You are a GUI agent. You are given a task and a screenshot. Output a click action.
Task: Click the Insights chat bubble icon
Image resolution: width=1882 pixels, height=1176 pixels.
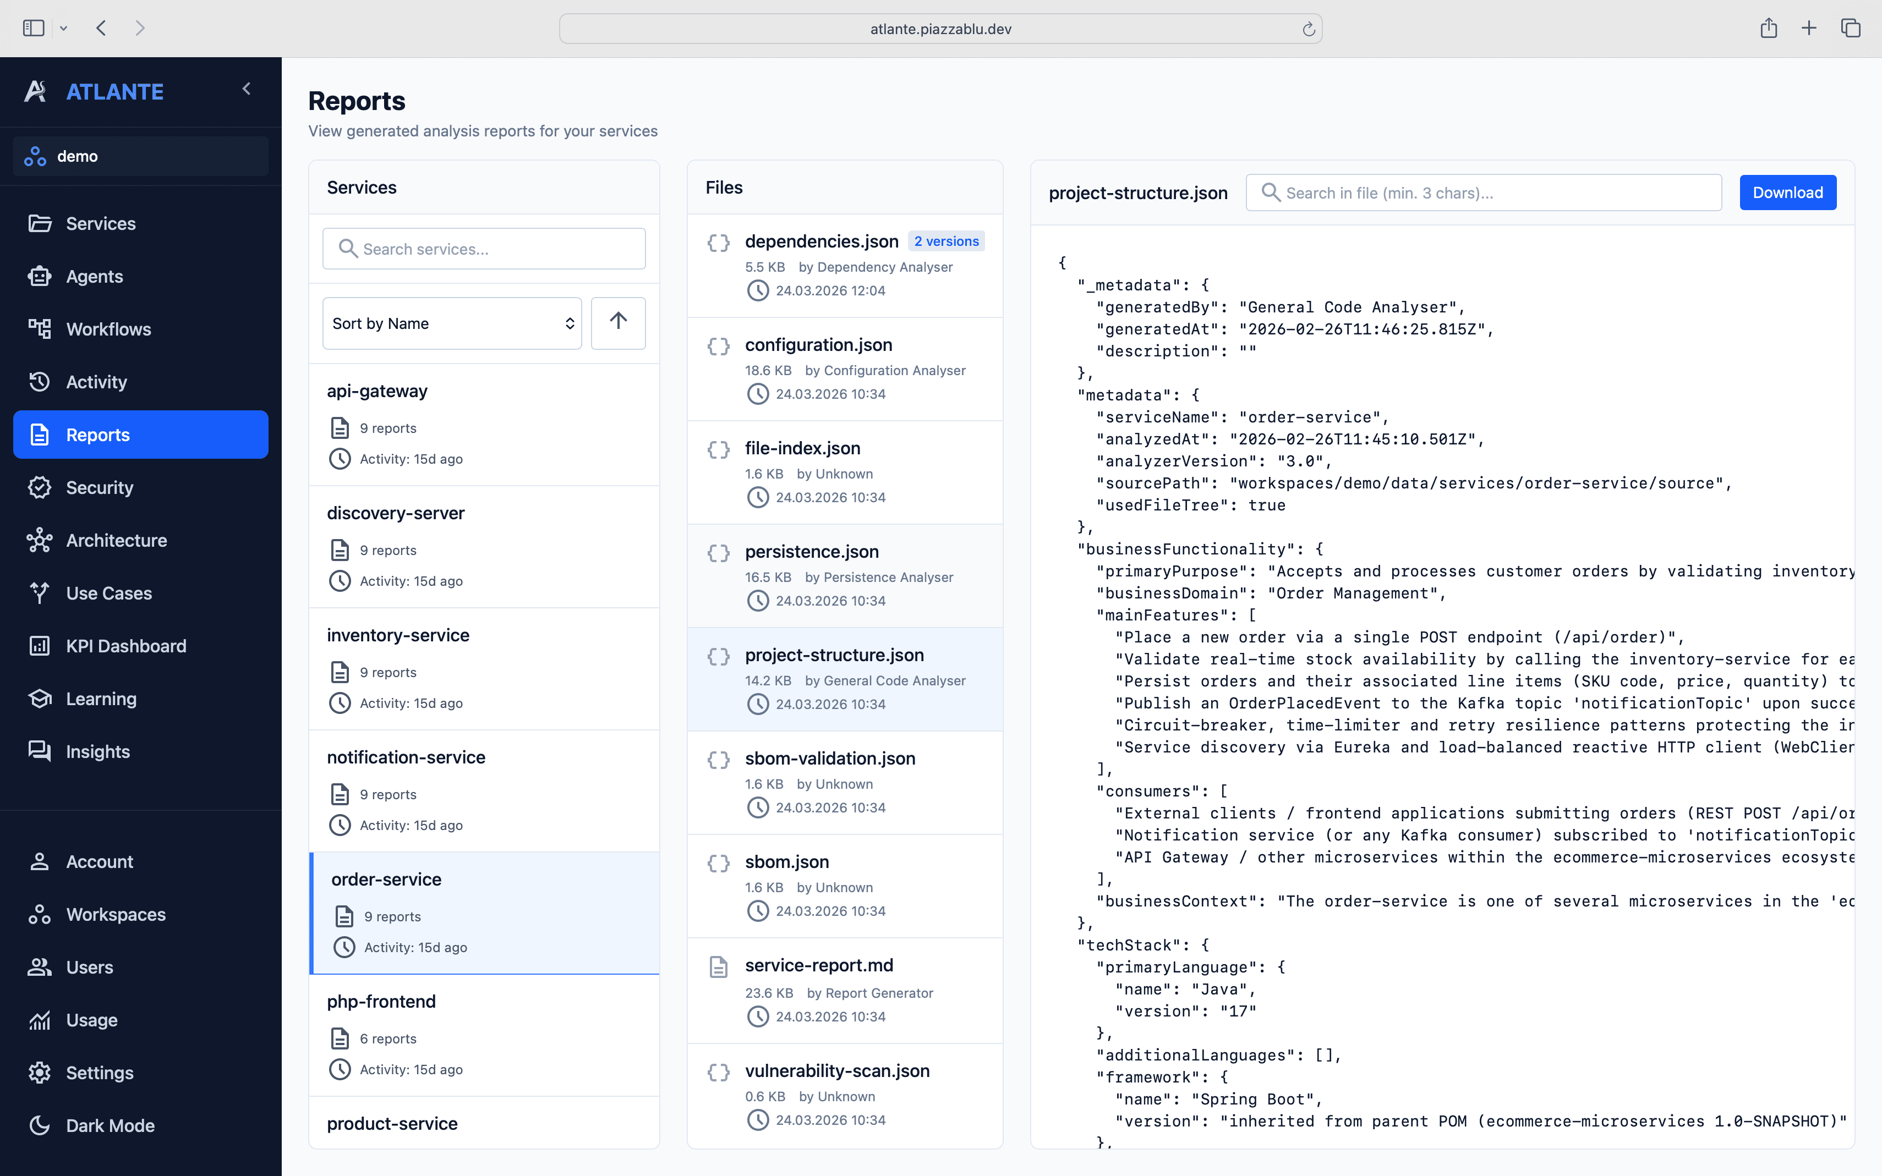coord(39,751)
